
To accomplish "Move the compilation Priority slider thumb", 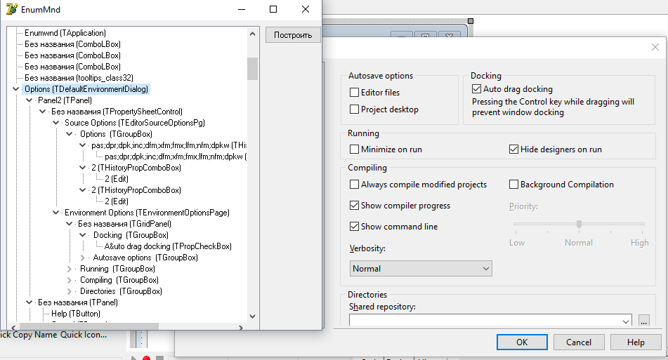I will click(x=579, y=224).
